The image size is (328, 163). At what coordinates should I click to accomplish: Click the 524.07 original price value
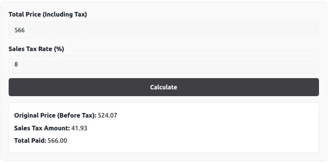pyautogui.click(x=107, y=115)
